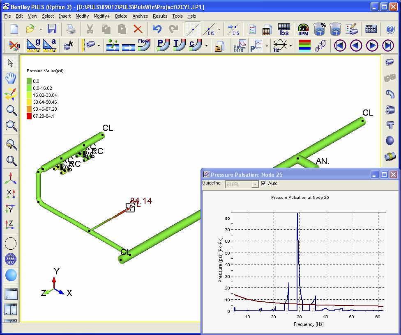This screenshot has width=401, height=335.
Task: Open the Analyze menu
Action: pos(140,16)
